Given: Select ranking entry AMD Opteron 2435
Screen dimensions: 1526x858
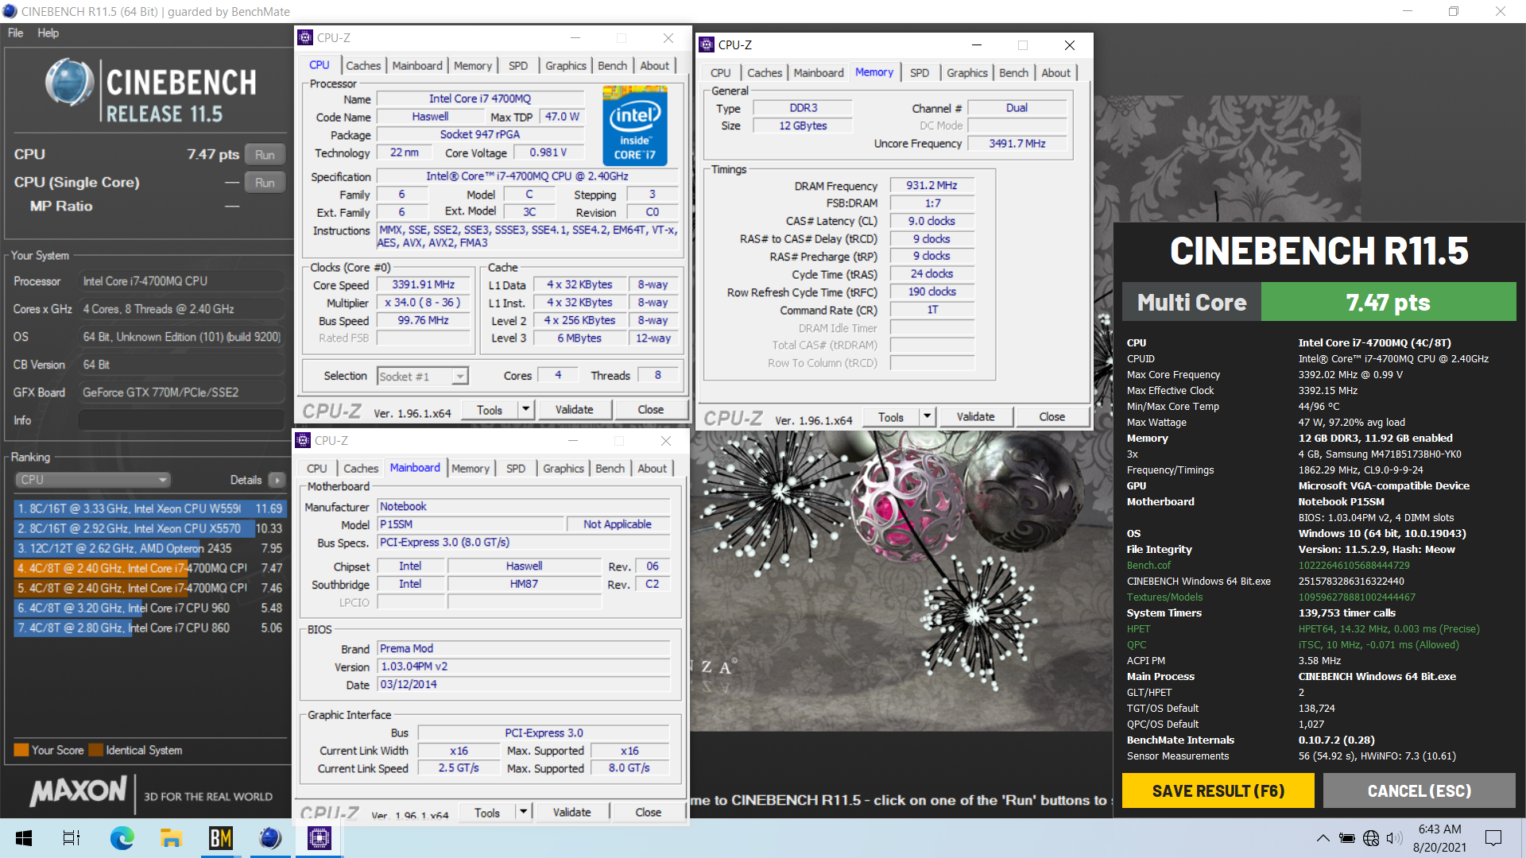Looking at the screenshot, I should (x=149, y=548).
